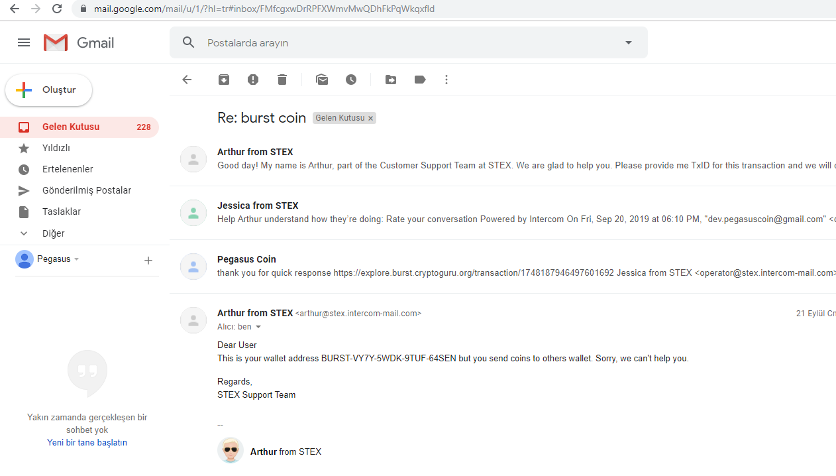Open Taslaklar drafts folder
The width and height of the screenshot is (836, 476).
coord(79,211)
